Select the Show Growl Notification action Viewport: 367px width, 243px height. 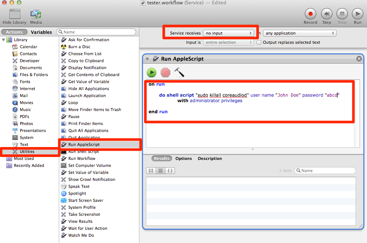(x=92, y=179)
